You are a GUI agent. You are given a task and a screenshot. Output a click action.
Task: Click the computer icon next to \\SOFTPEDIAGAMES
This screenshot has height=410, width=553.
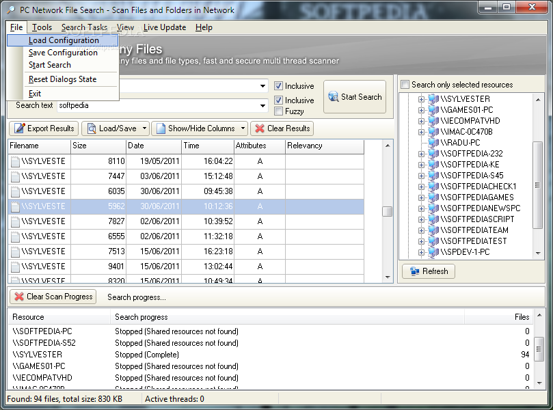(x=433, y=197)
